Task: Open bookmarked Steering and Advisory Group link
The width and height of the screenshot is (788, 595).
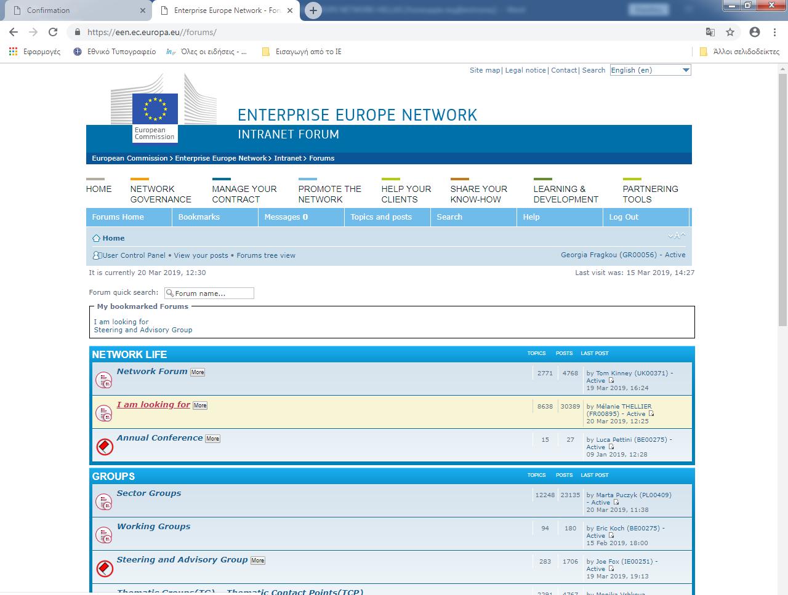Action: [143, 330]
